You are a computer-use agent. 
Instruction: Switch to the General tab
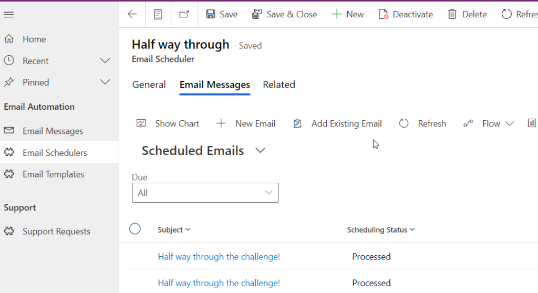pyautogui.click(x=149, y=85)
